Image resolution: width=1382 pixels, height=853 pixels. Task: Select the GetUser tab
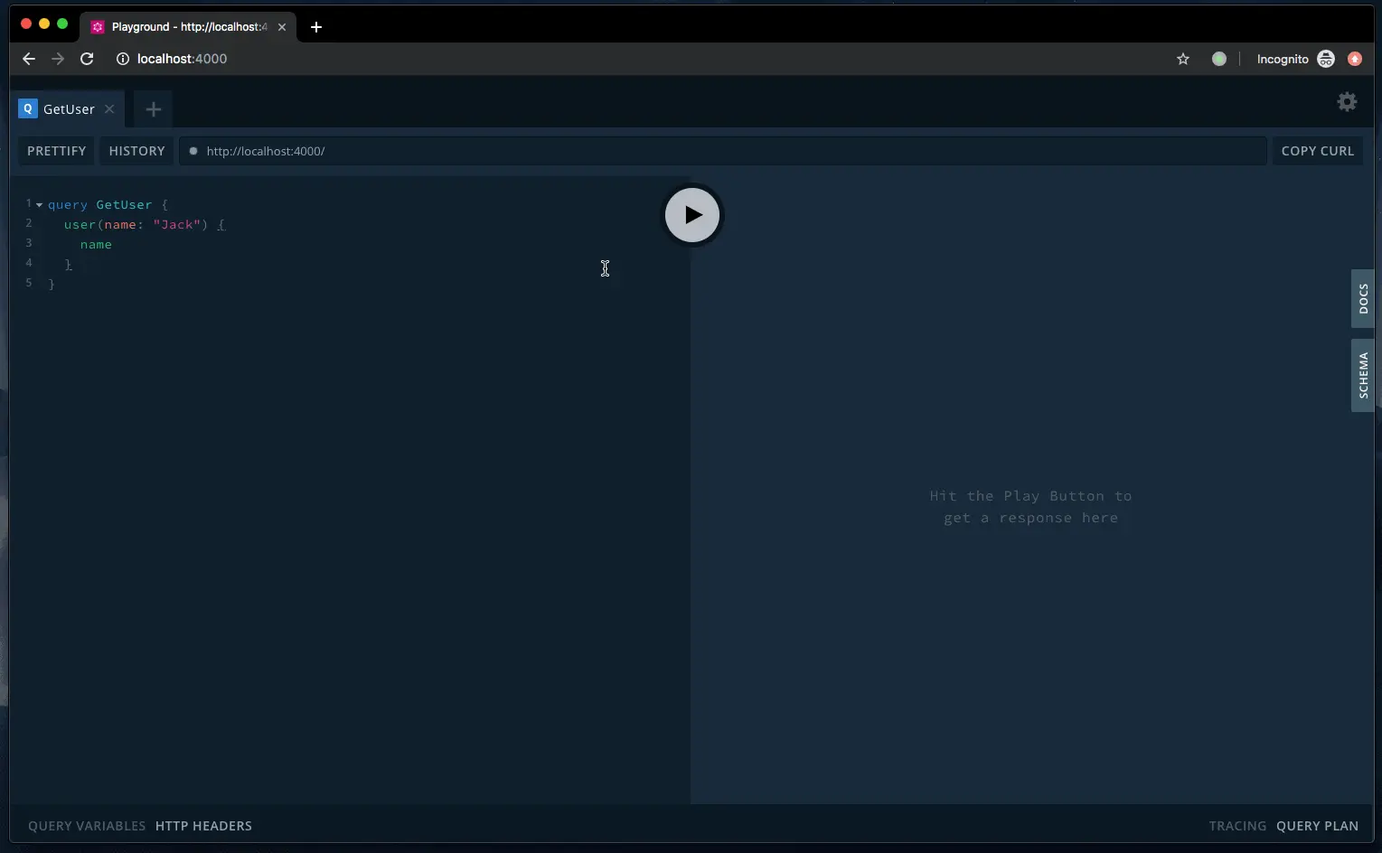pyautogui.click(x=68, y=108)
